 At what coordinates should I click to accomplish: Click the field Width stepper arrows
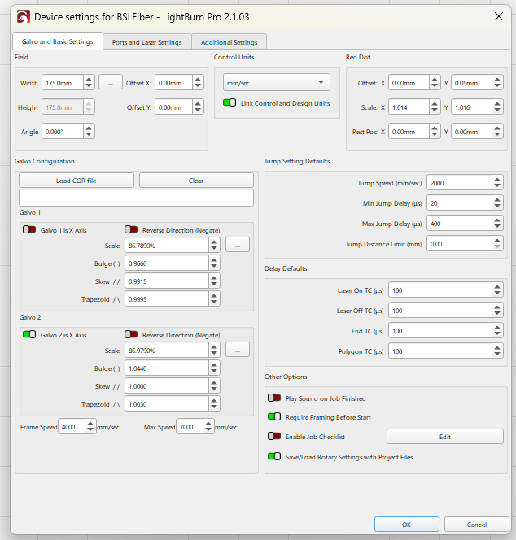[x=89, y=83]
